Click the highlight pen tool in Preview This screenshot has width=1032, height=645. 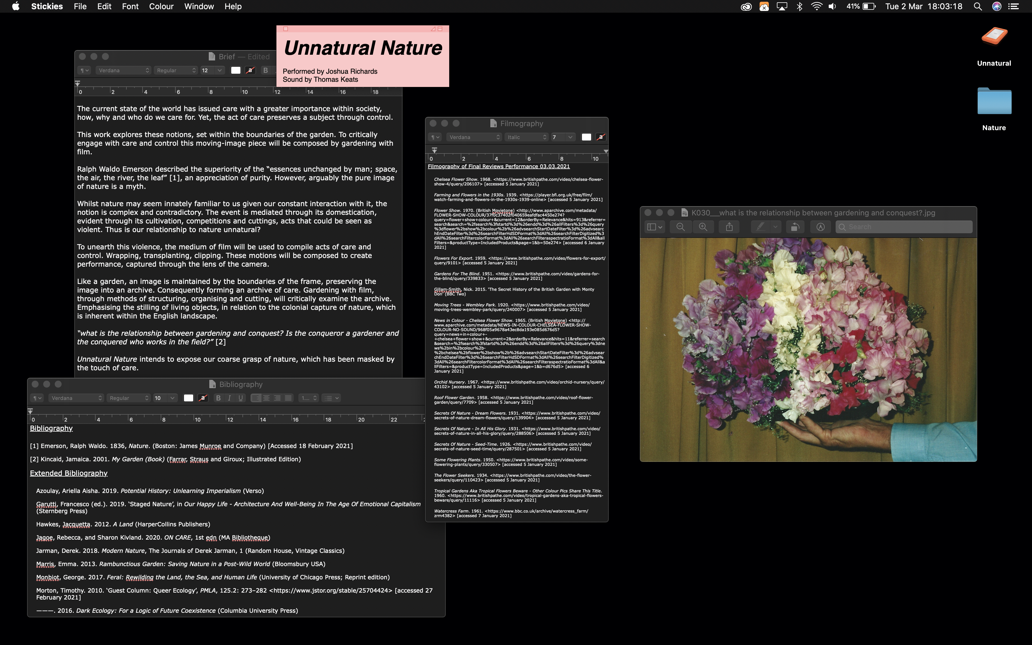pyautogui.click(x=760, y=227)
